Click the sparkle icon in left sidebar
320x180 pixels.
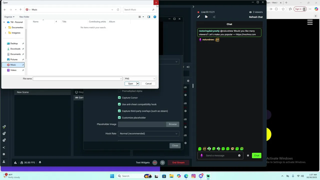pyautogui.click(x=4, y=147)
